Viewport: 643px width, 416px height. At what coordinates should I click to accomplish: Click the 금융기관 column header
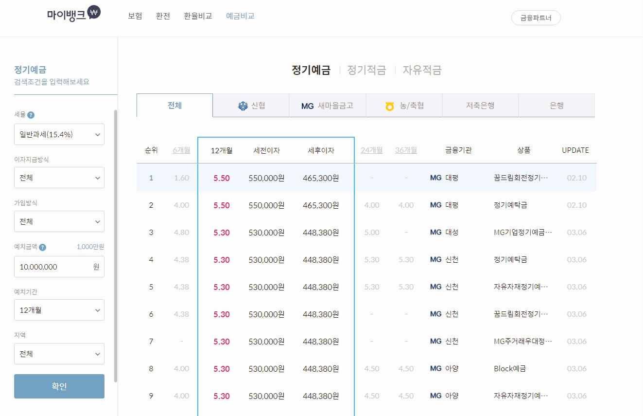pos(458,150)
